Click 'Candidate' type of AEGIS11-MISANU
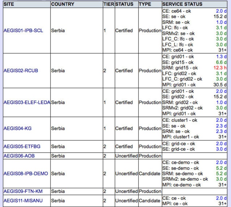The image size is (231, 207). 149,201
